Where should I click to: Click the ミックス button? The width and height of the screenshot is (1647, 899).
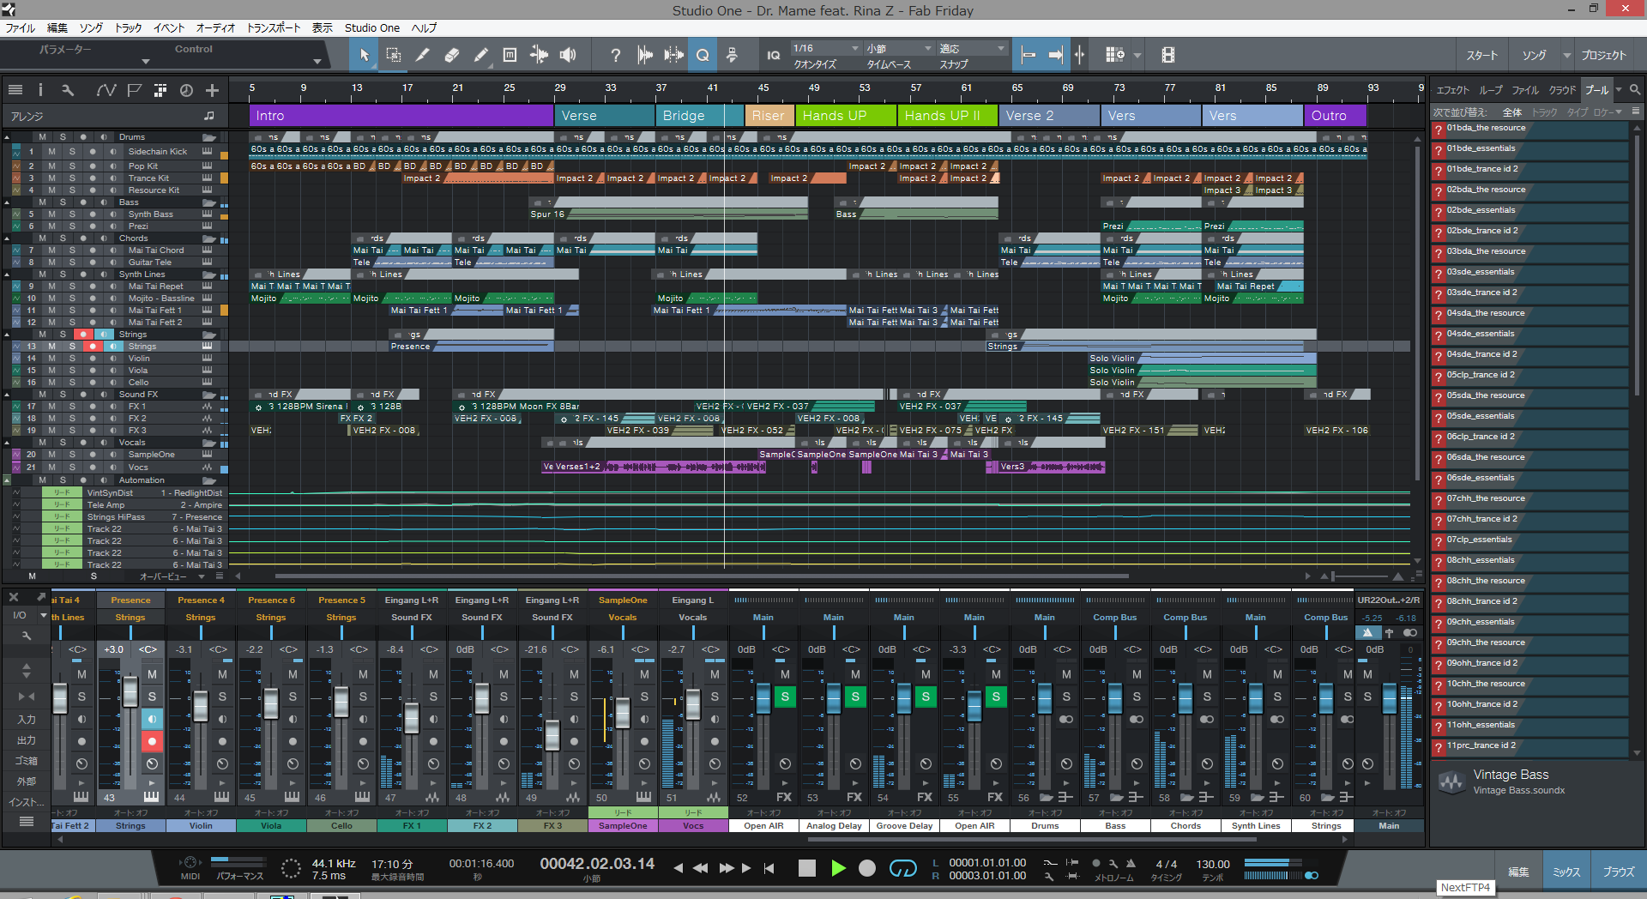tap(1566, 872)
